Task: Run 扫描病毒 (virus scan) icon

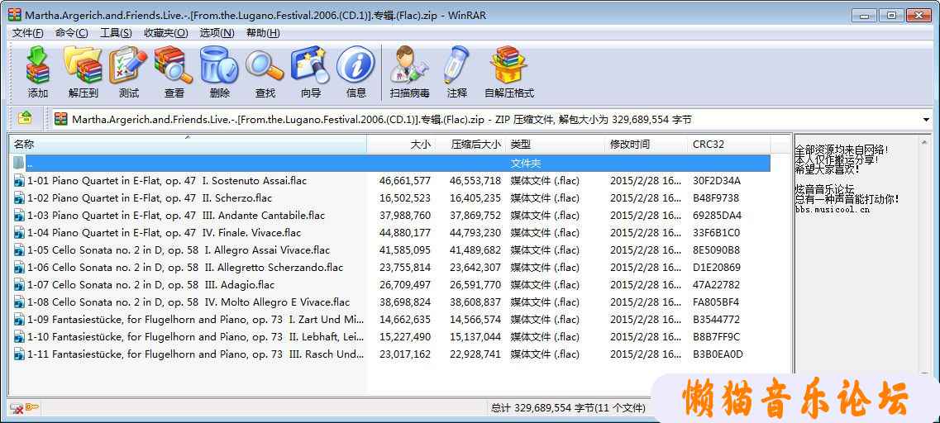Action: pos(410,65)
